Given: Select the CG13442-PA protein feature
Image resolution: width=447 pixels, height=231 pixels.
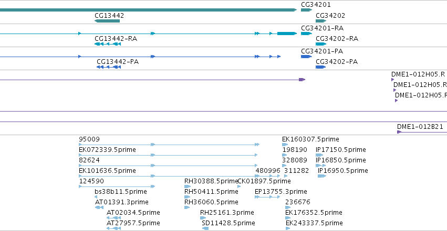Looking at the screenshot, I should pyautogui.click(x=109, y=67).
